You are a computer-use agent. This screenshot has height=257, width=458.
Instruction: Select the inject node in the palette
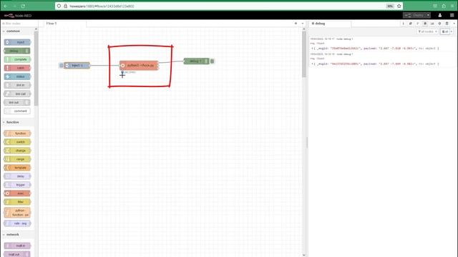click(17, 42)
